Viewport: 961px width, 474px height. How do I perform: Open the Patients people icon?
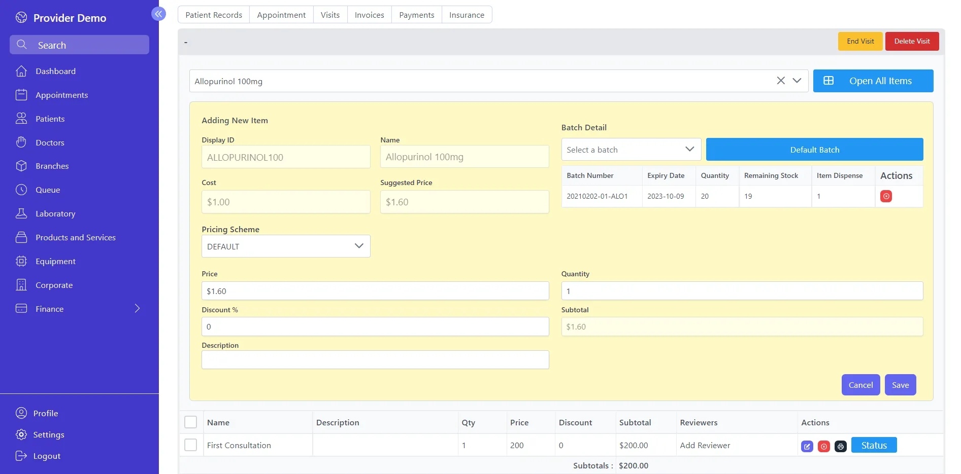coord(21,119)
